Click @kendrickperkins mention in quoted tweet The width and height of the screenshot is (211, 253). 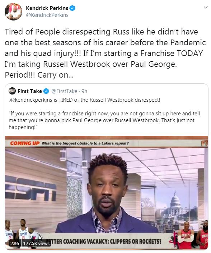coord(31,100)
